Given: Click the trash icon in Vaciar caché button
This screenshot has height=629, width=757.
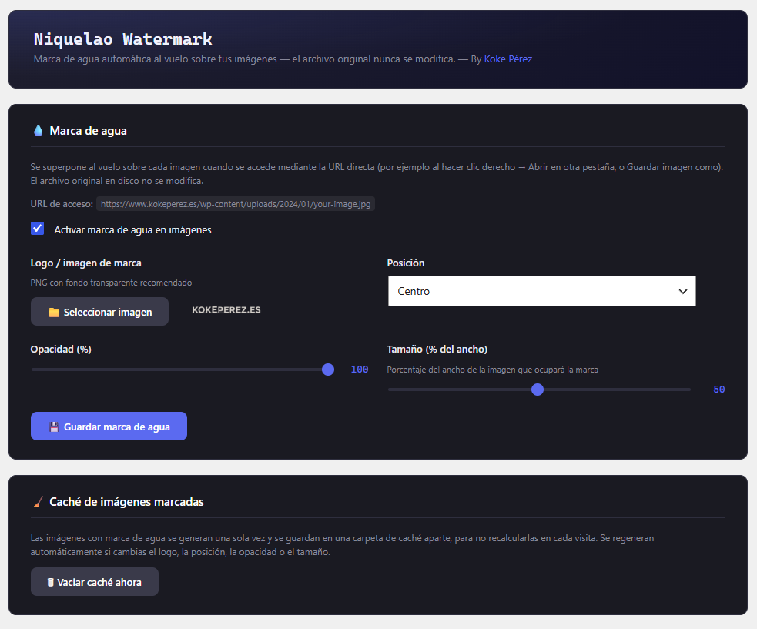Looking at the screenshot, I should click(x=51, y=582).
